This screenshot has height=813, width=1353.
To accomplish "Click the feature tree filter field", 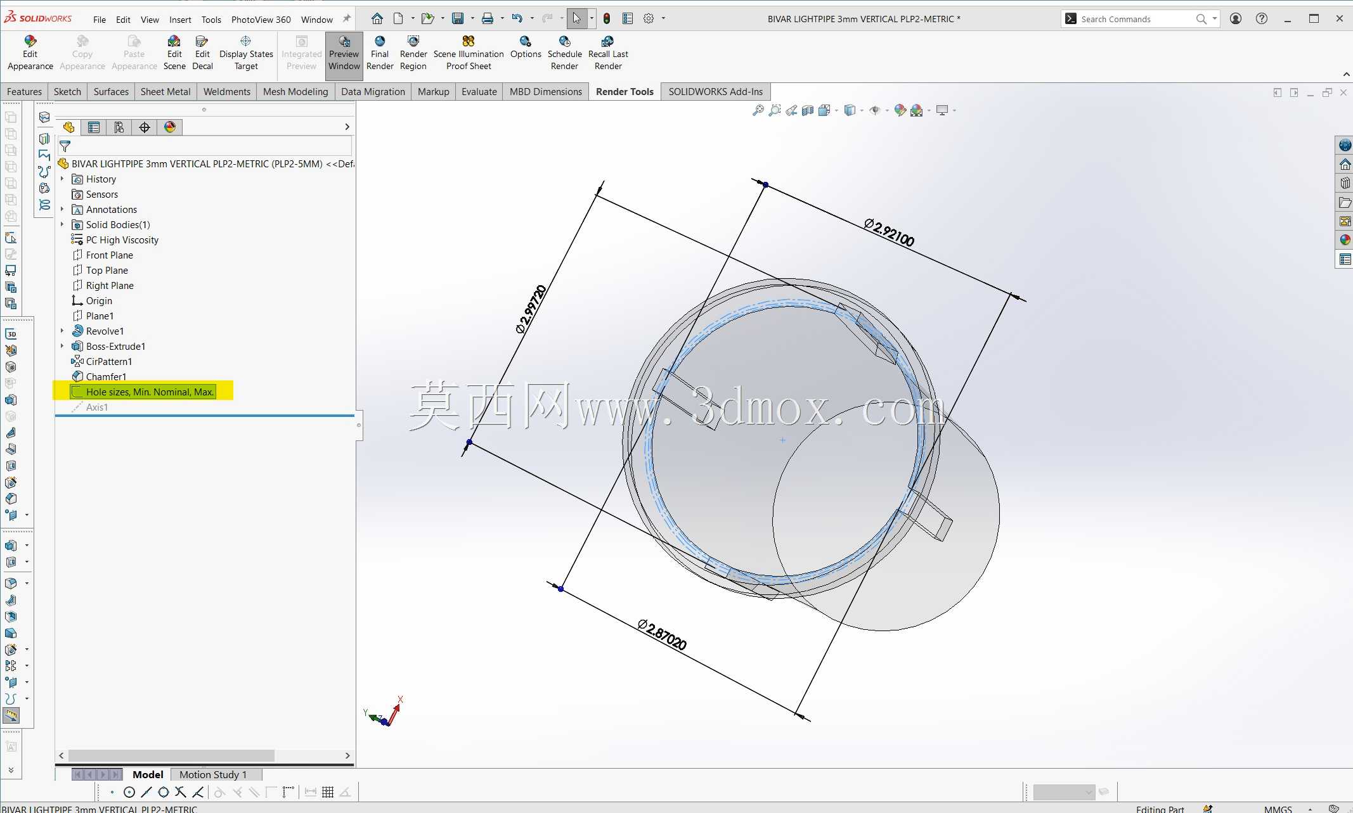I will (x=205, y=146).
